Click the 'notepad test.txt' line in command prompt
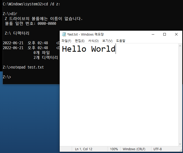The width and height of the screenshot is (183, 153). (x=23, y=67)
